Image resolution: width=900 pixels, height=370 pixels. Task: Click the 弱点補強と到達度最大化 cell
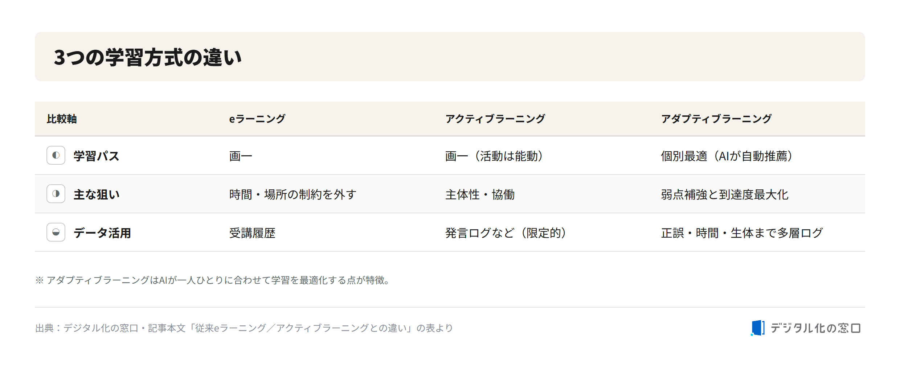[725, 194]
